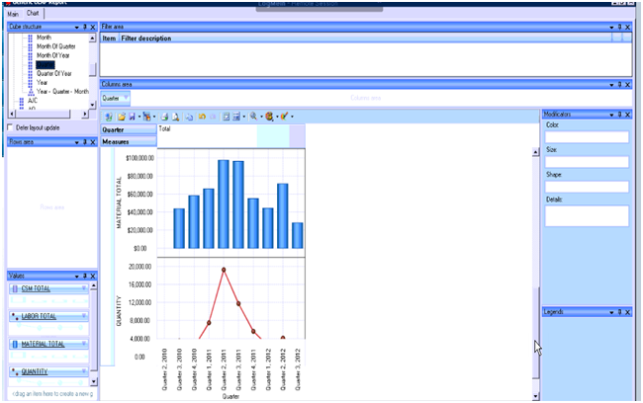Click the Measures header button

(x=129, y=141)
